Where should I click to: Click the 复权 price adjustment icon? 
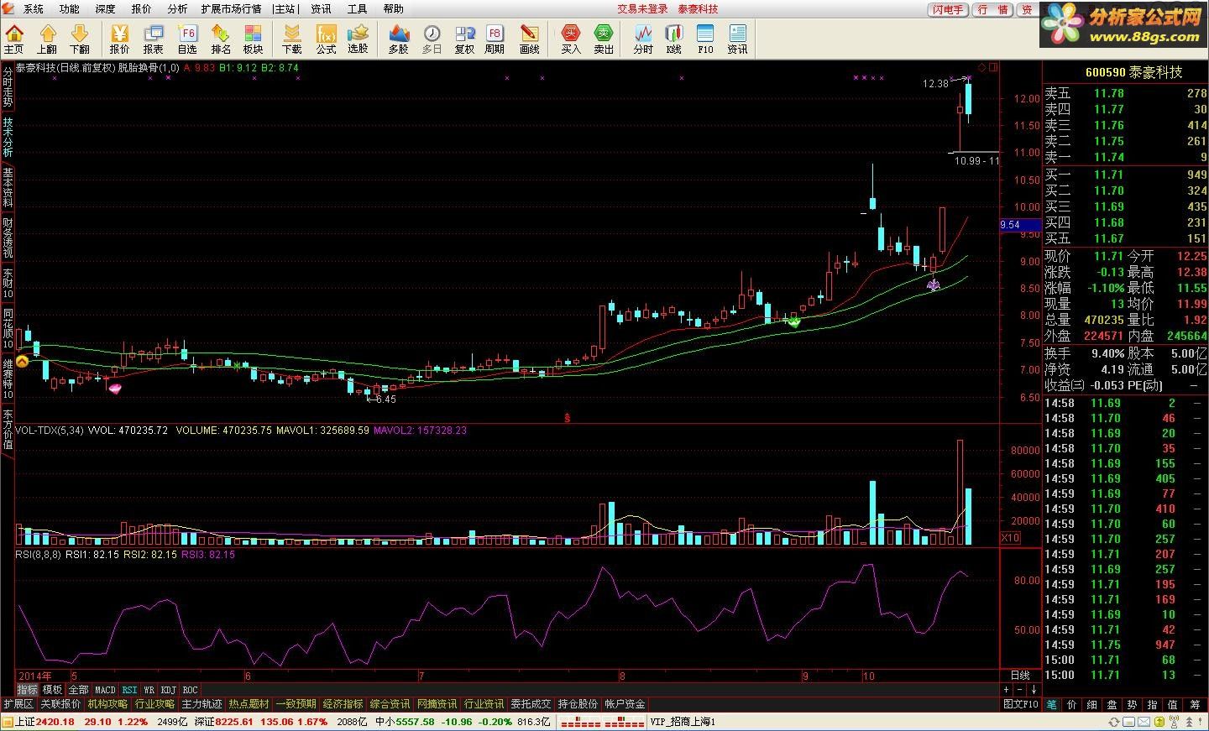pos(464,39)
